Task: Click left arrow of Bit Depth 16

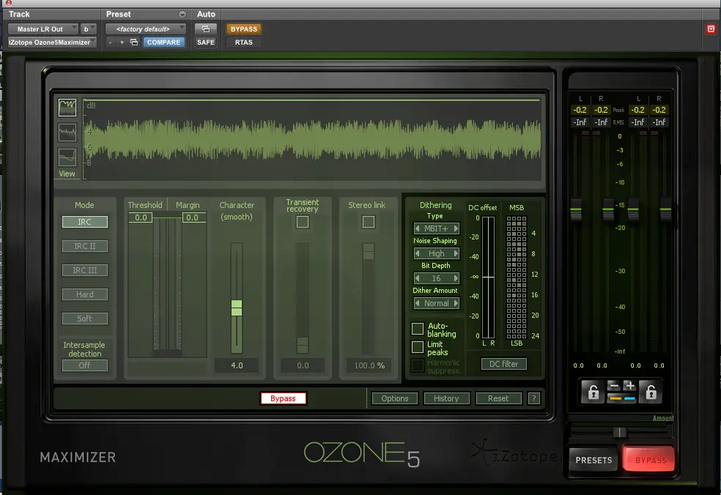Action: [417, 278]
